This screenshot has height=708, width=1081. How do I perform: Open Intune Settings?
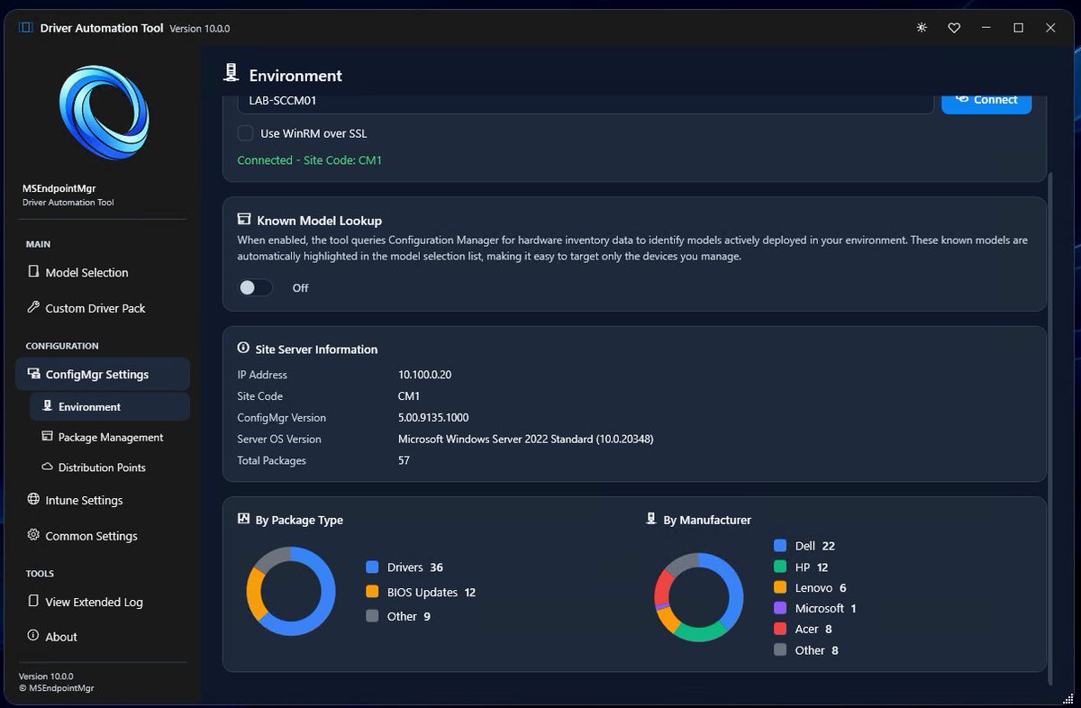point(86,500)
